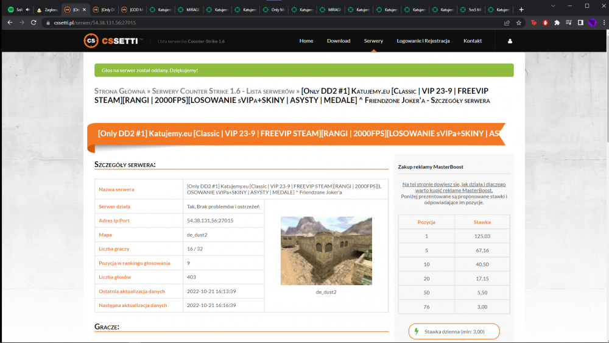
Task: Reload the page using refresh icon
Action: tap(33, 23)
